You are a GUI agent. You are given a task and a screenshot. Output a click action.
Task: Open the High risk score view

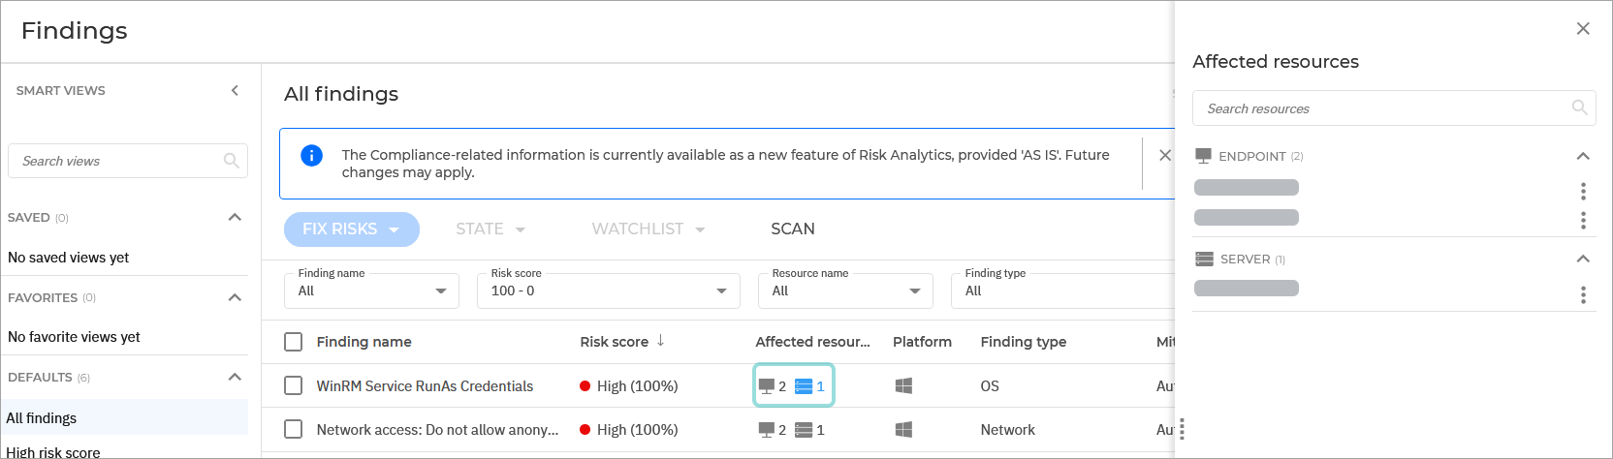pos(53,451)
